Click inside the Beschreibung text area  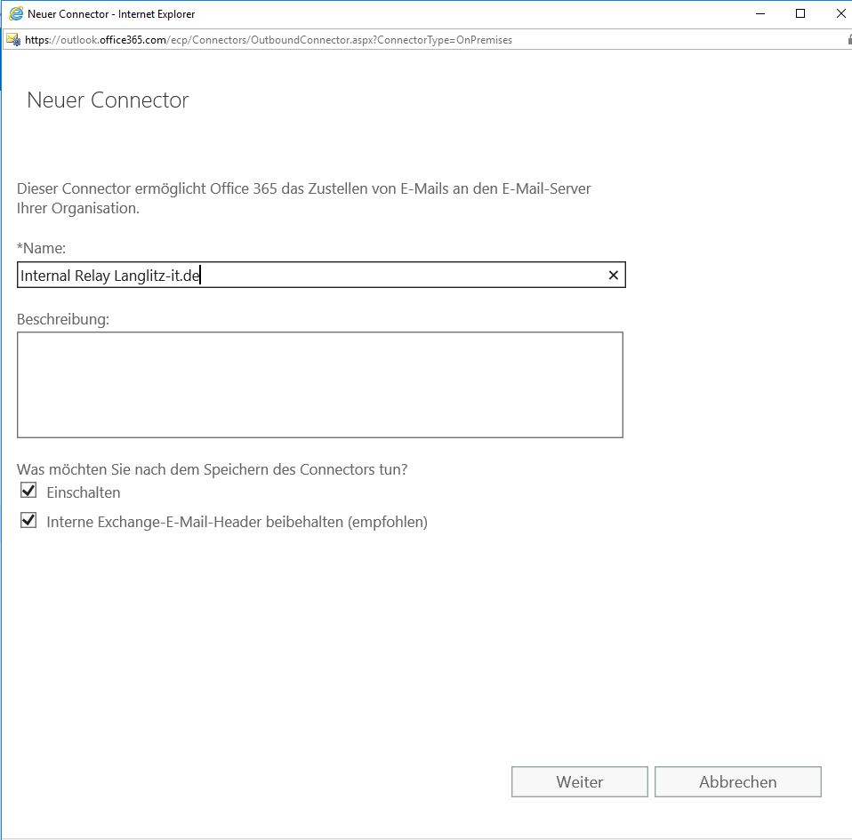tap(320, 385)
